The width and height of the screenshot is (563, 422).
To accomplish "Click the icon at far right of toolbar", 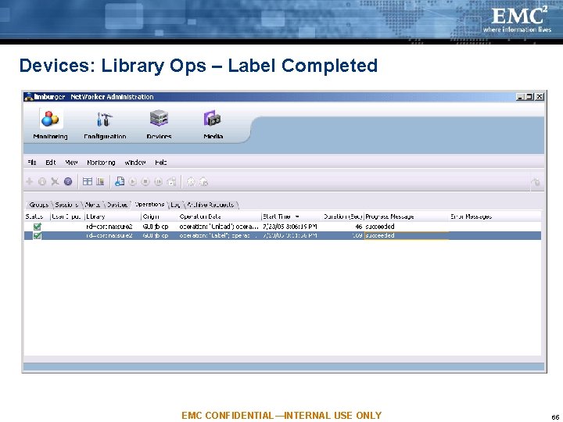I will pyautogui.click(x=536, y=182).
